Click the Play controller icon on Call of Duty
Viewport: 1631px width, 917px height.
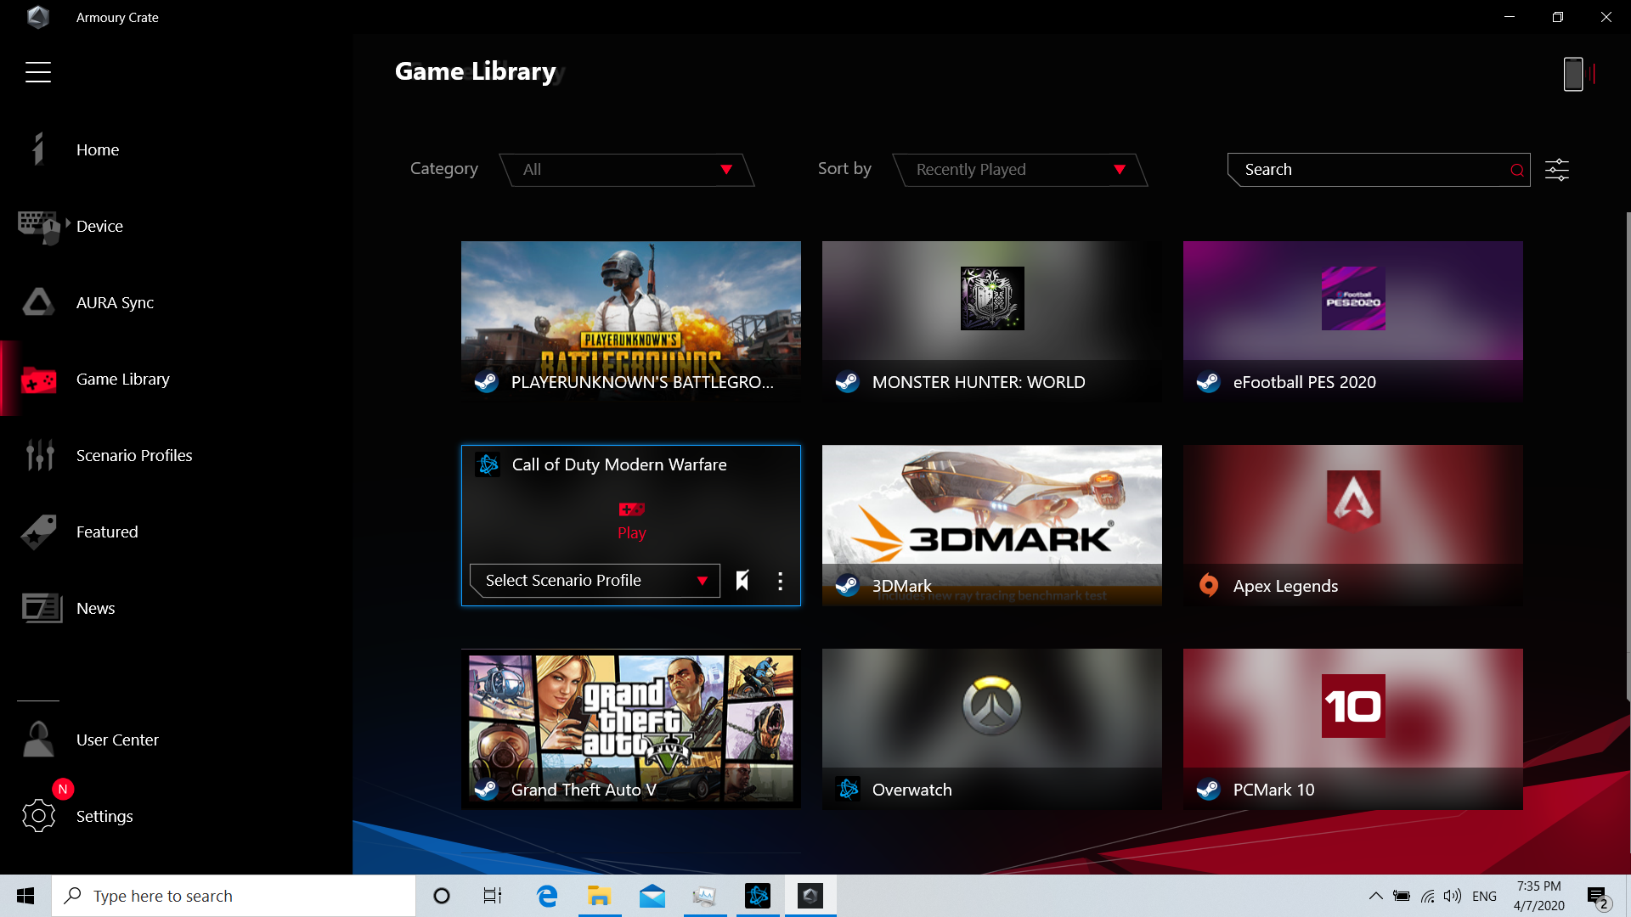[632, 509]
